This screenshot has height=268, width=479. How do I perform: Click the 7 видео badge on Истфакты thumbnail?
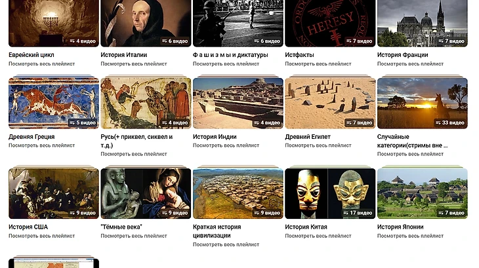pos(359,41)
